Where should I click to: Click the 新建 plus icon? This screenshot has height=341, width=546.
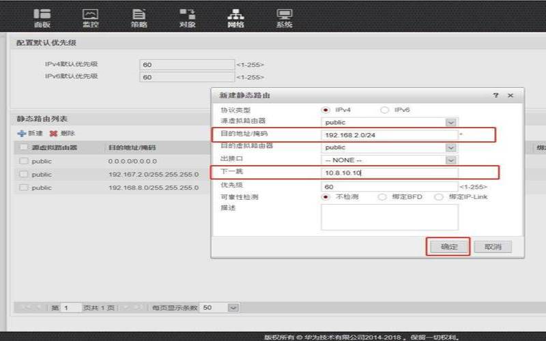click(22, 134)
